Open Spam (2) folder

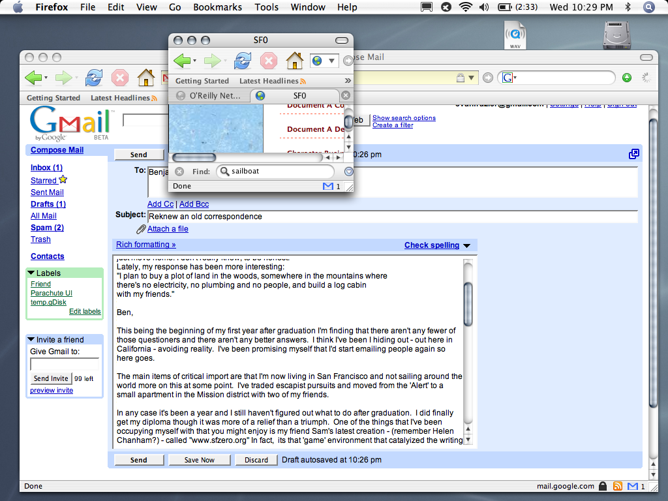47,228
